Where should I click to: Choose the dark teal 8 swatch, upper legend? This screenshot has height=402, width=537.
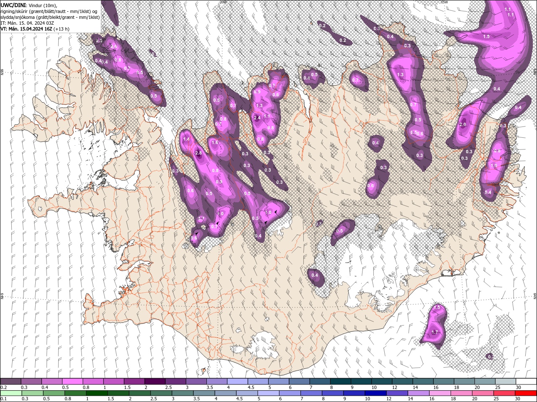[x=341, y=381]
